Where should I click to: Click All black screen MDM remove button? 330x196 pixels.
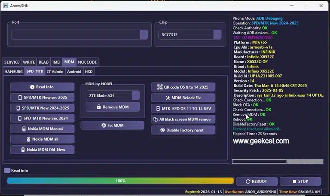(x=183, y=119)
